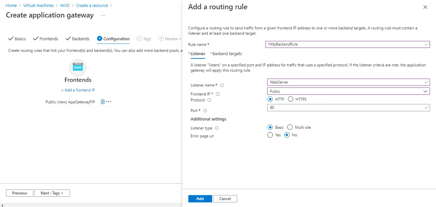Show info tooltip for Protocol
Viewport: 436px width, 207px height.
coord(209,100)
